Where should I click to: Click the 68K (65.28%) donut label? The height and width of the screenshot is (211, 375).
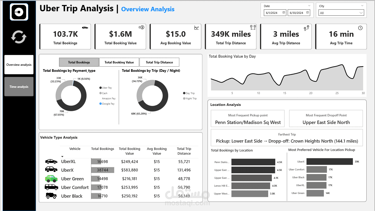[139, 113]
